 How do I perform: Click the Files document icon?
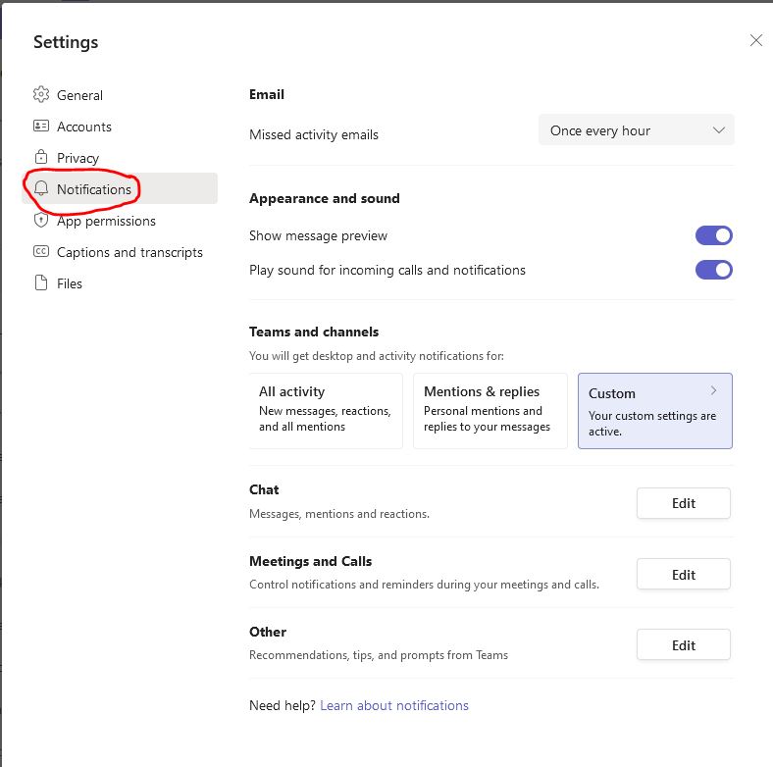[41, 283]
